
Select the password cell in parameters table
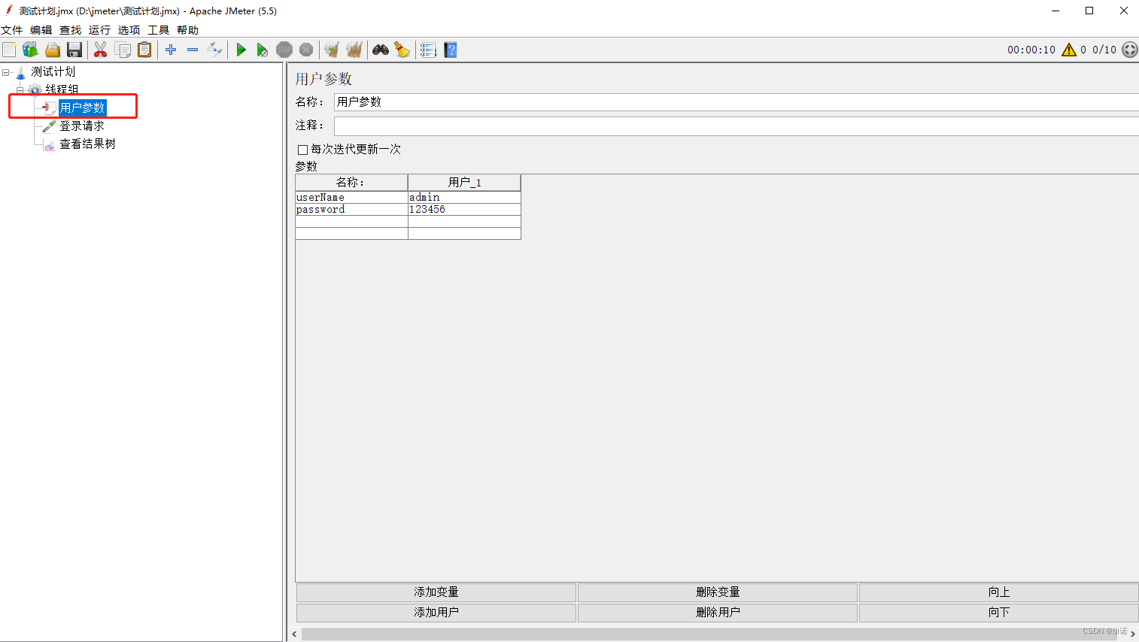351,210
